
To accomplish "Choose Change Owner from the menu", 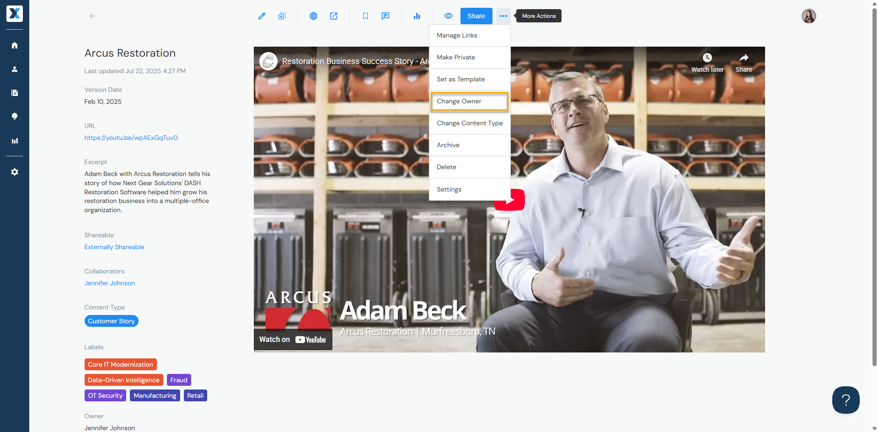I will (470, 101).
